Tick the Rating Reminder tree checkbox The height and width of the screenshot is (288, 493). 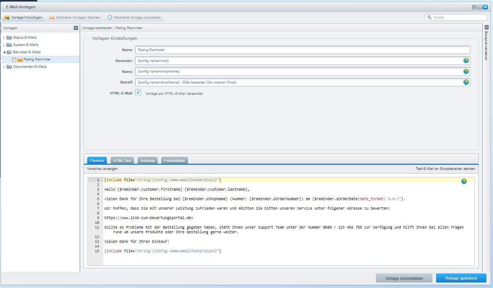tap(14, 60)
